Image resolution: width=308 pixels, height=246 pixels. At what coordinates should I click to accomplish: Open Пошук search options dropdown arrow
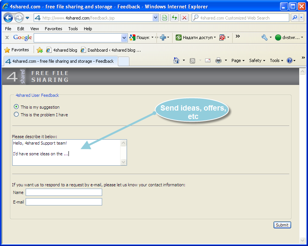[x=152, y=37]
